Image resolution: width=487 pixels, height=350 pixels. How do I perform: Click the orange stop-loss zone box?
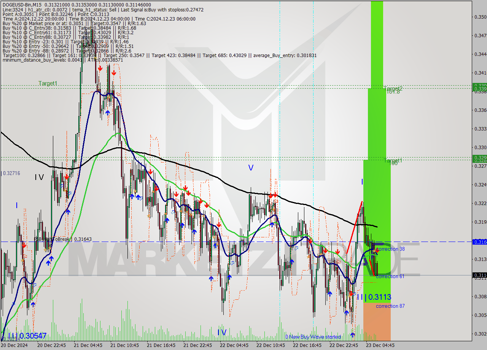coord(377,321)
